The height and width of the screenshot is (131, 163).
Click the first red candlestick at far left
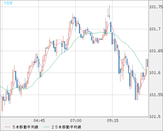pyautogui.click(x=2, y=104)
